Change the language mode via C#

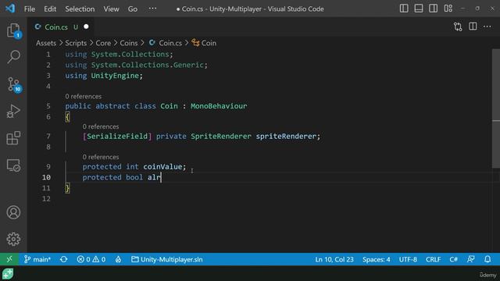point(453,259)
